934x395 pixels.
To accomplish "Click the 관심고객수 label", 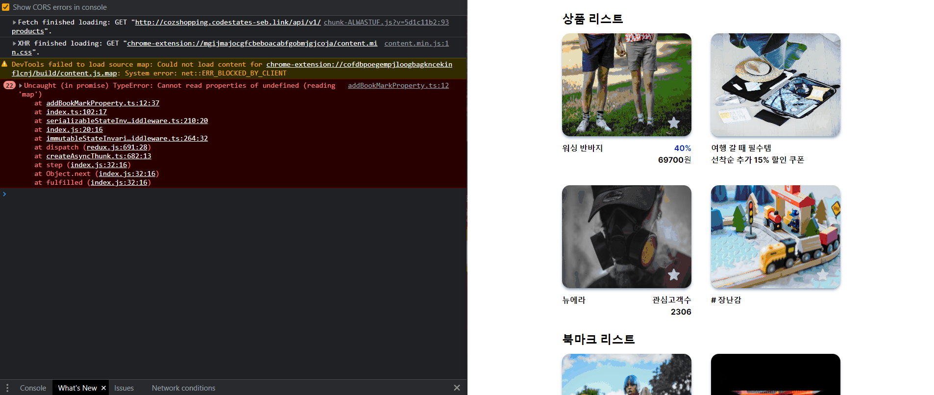I will [x=672, y=300].
